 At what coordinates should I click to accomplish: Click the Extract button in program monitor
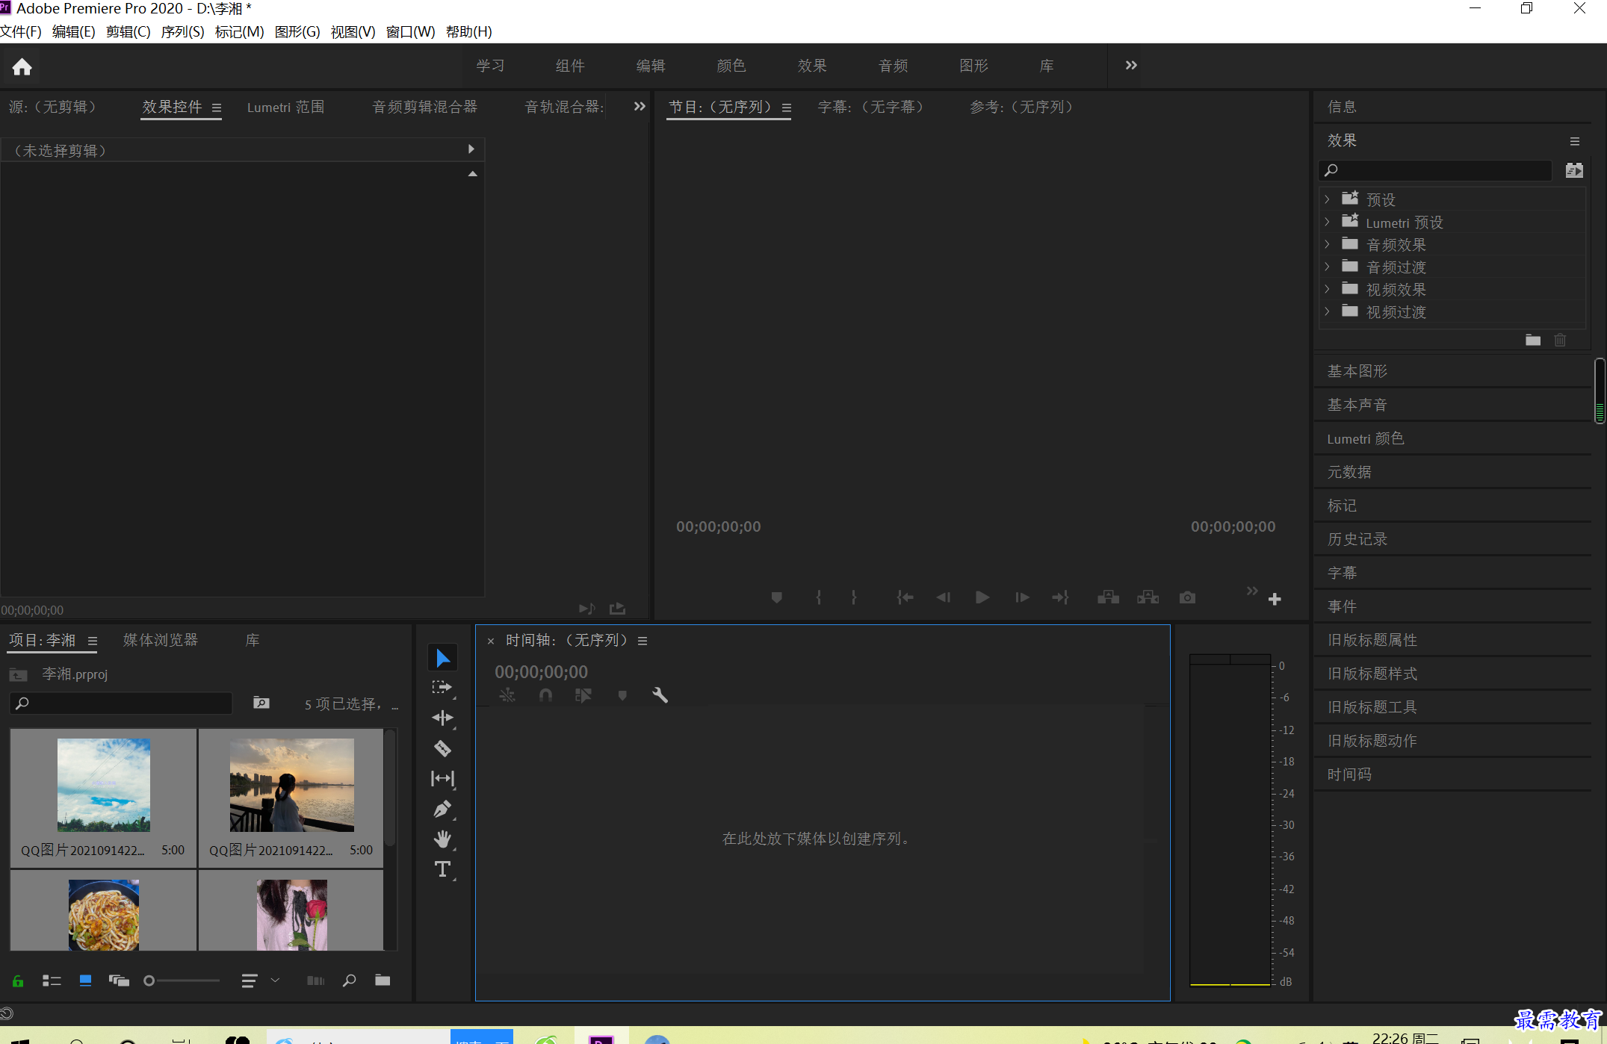click(1148, 597)
